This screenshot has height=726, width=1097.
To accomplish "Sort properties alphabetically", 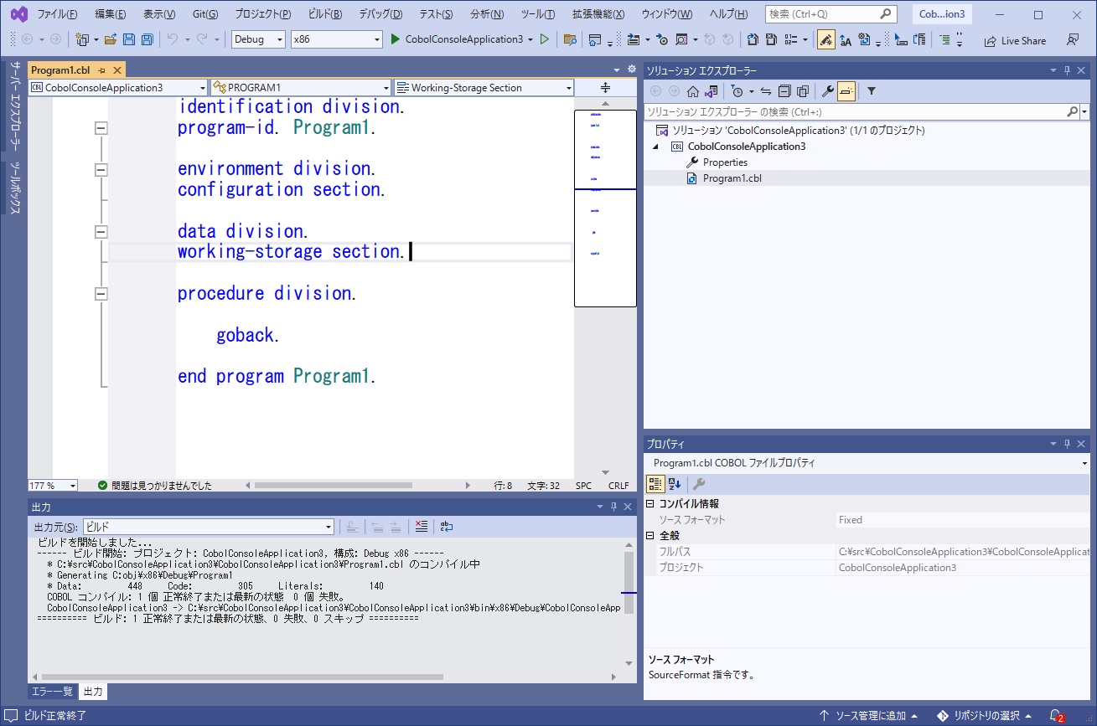I will click(x=675, y=484).
